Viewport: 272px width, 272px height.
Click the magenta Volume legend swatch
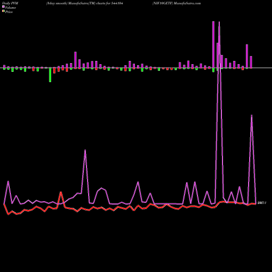tap(3, 7)
